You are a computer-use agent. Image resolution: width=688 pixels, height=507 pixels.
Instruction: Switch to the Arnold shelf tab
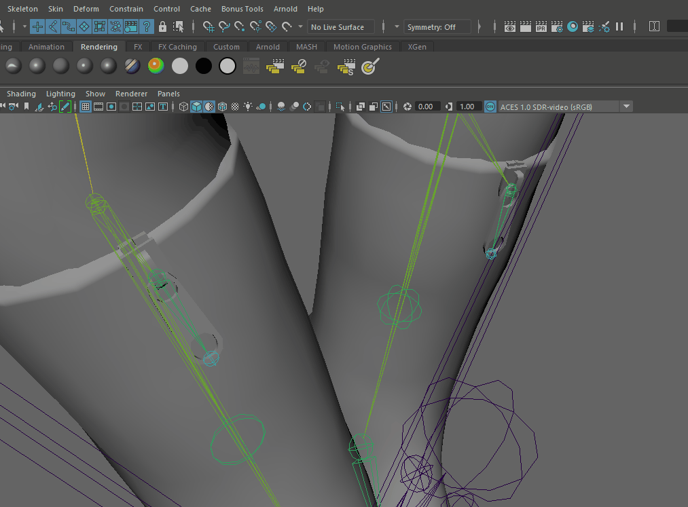tap(268, 47)
